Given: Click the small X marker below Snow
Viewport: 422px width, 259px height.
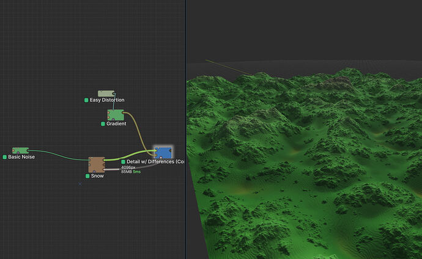Looking at the screenshot, I should 80,184.
